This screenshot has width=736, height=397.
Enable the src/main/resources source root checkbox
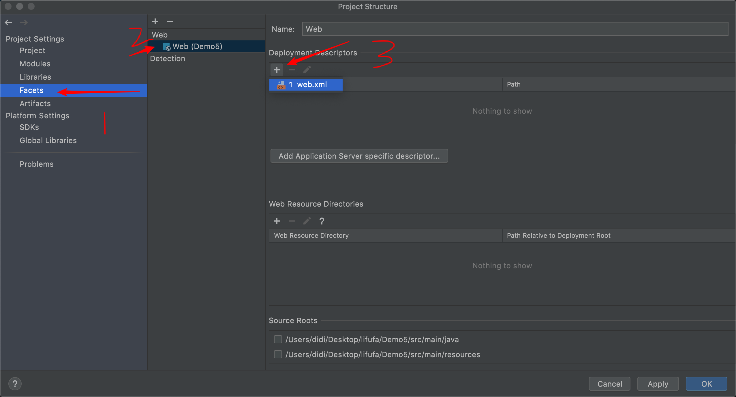pos(278,354)
